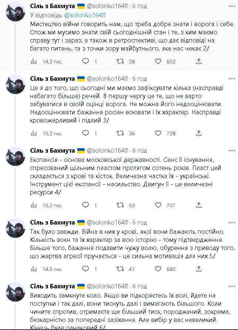Retweet the post with 28 retweets

click(120, 62)
